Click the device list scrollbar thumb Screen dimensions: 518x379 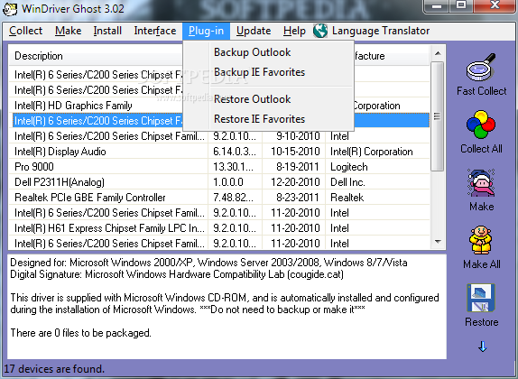click(x=438, y=116)
